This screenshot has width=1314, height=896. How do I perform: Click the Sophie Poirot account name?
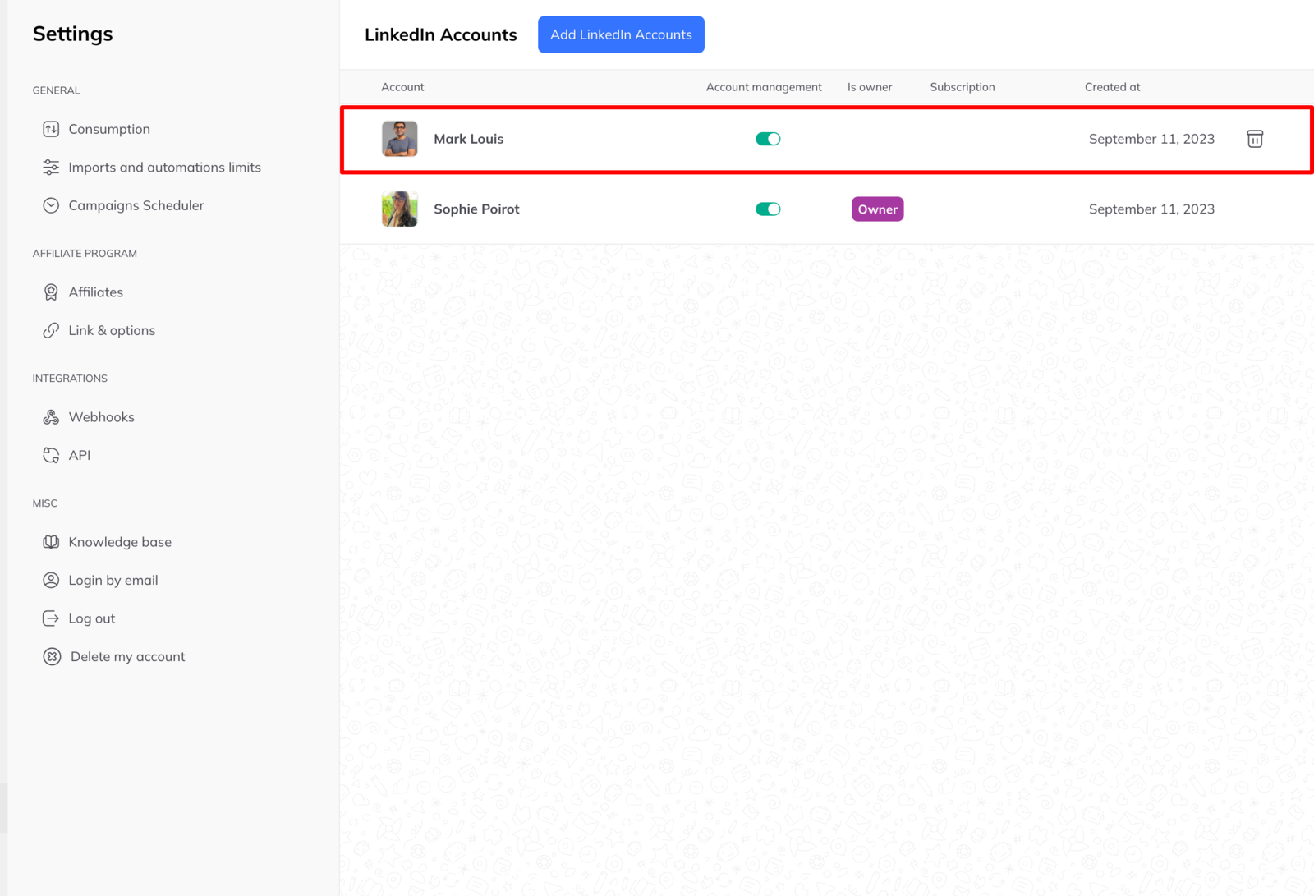click(x=476, y=209)
